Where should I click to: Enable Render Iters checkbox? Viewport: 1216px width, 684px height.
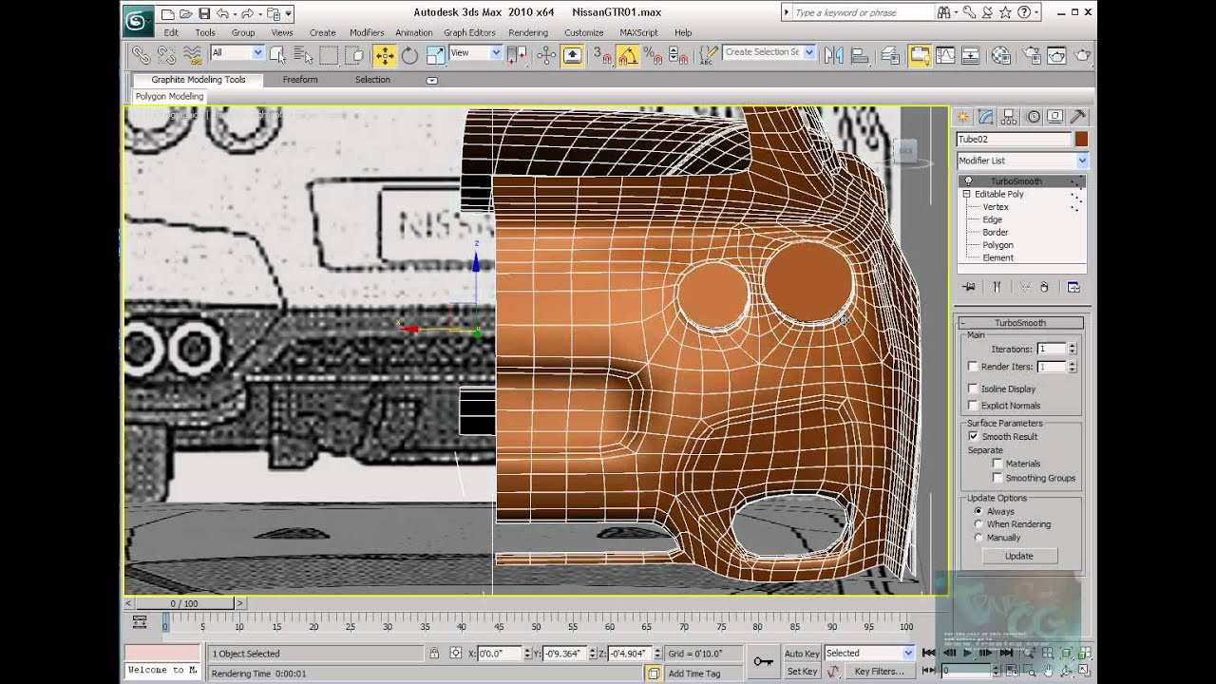[973, 367]
